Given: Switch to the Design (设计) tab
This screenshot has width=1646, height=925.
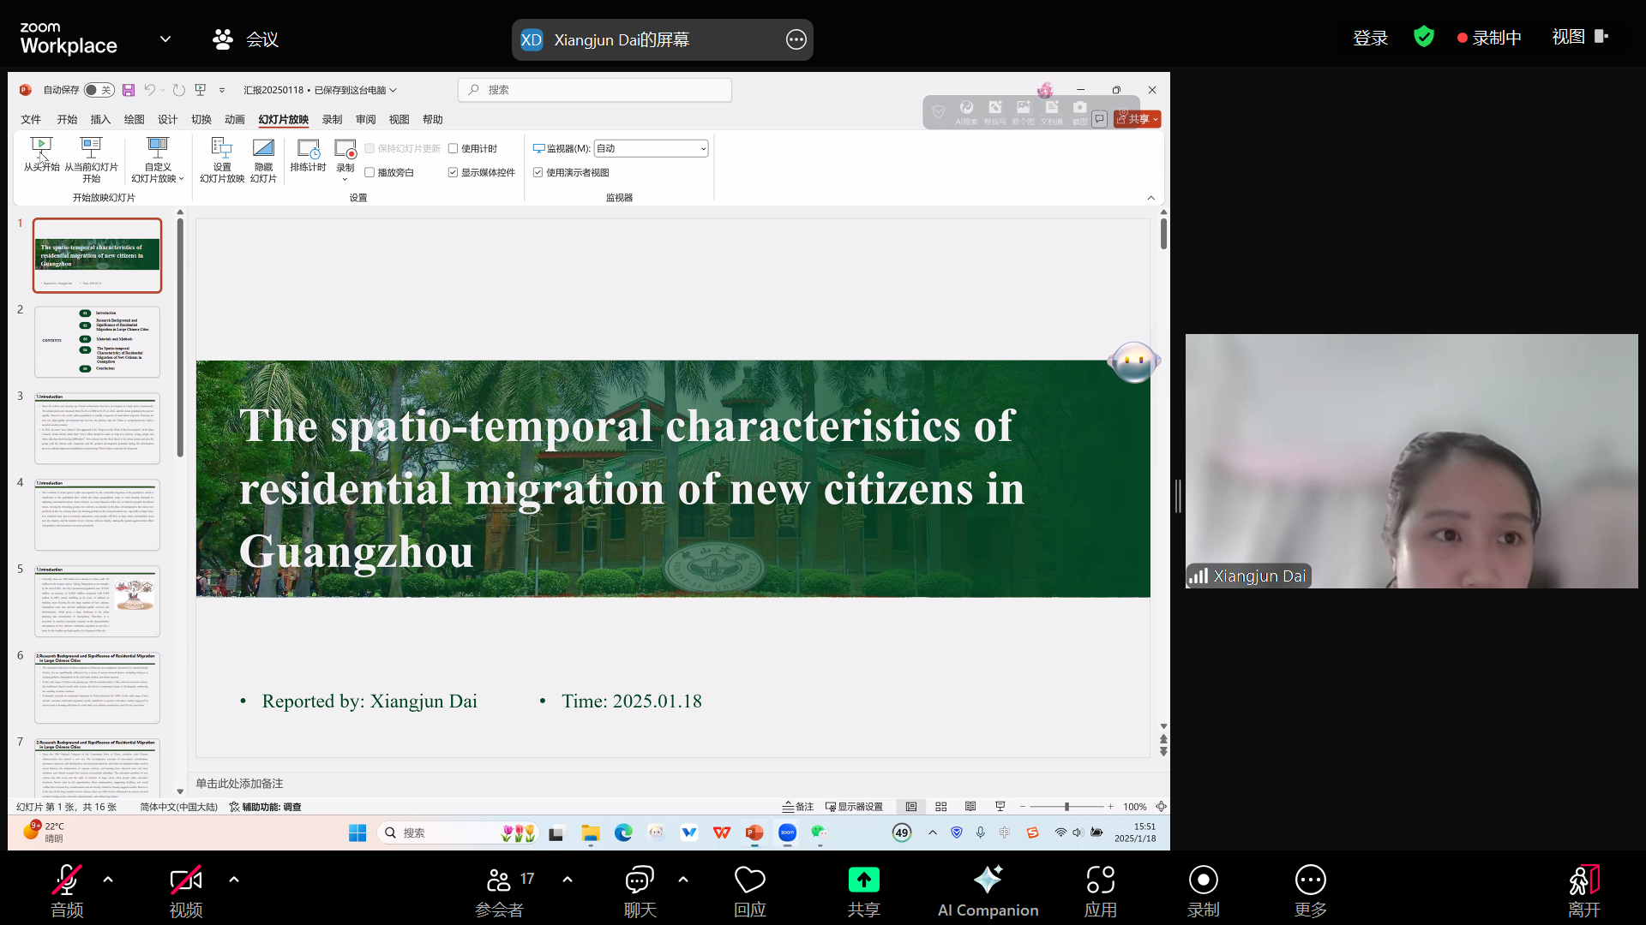Looking at the screenshot, I should point(167,120).
